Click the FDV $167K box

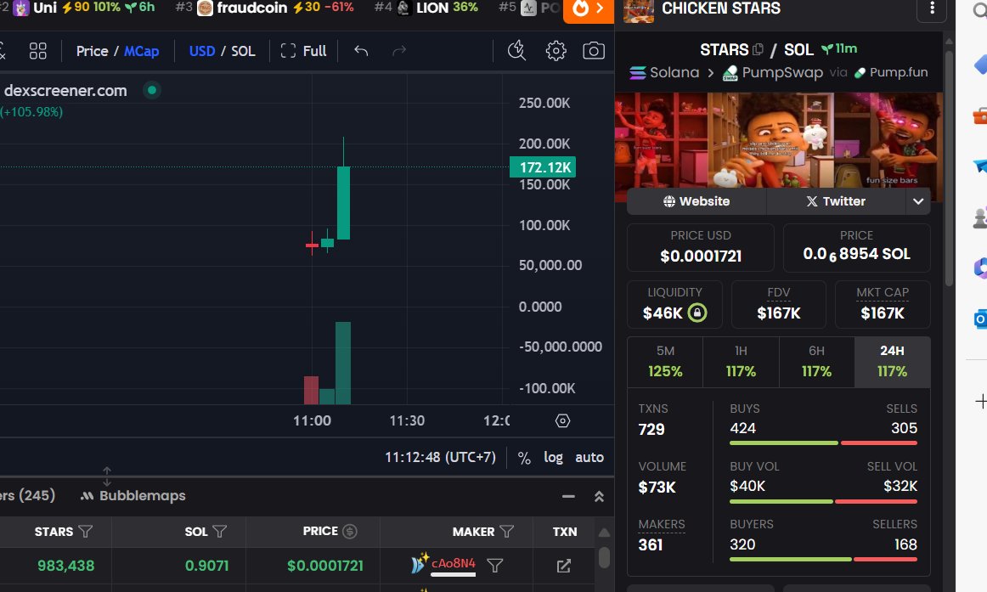[x=779, y=304]
